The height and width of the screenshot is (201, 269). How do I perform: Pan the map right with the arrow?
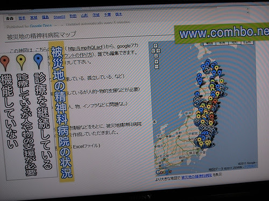coord(159,51)
